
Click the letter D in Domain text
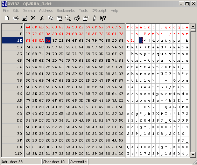tap(128, 27)
